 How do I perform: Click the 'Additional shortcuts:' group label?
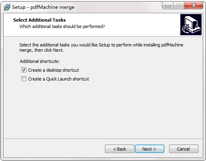click(40, 61)
